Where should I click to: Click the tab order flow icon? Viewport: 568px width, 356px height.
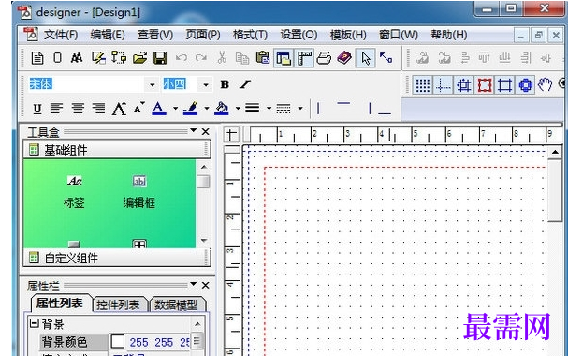119,58
